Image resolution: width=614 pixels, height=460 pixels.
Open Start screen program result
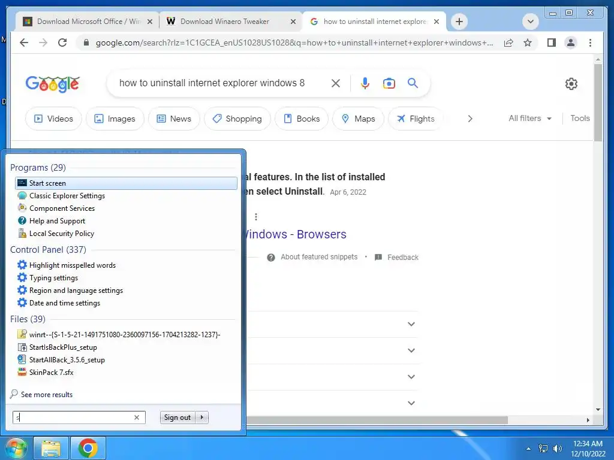pyautogui.click(x=126, y=183)
